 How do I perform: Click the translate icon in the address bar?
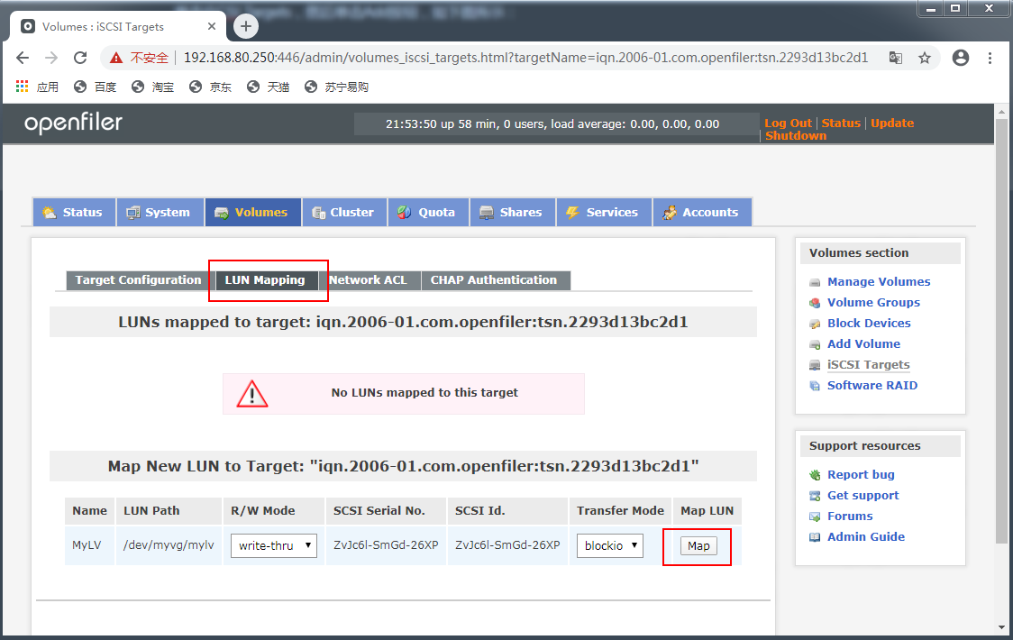coord(894,56)
